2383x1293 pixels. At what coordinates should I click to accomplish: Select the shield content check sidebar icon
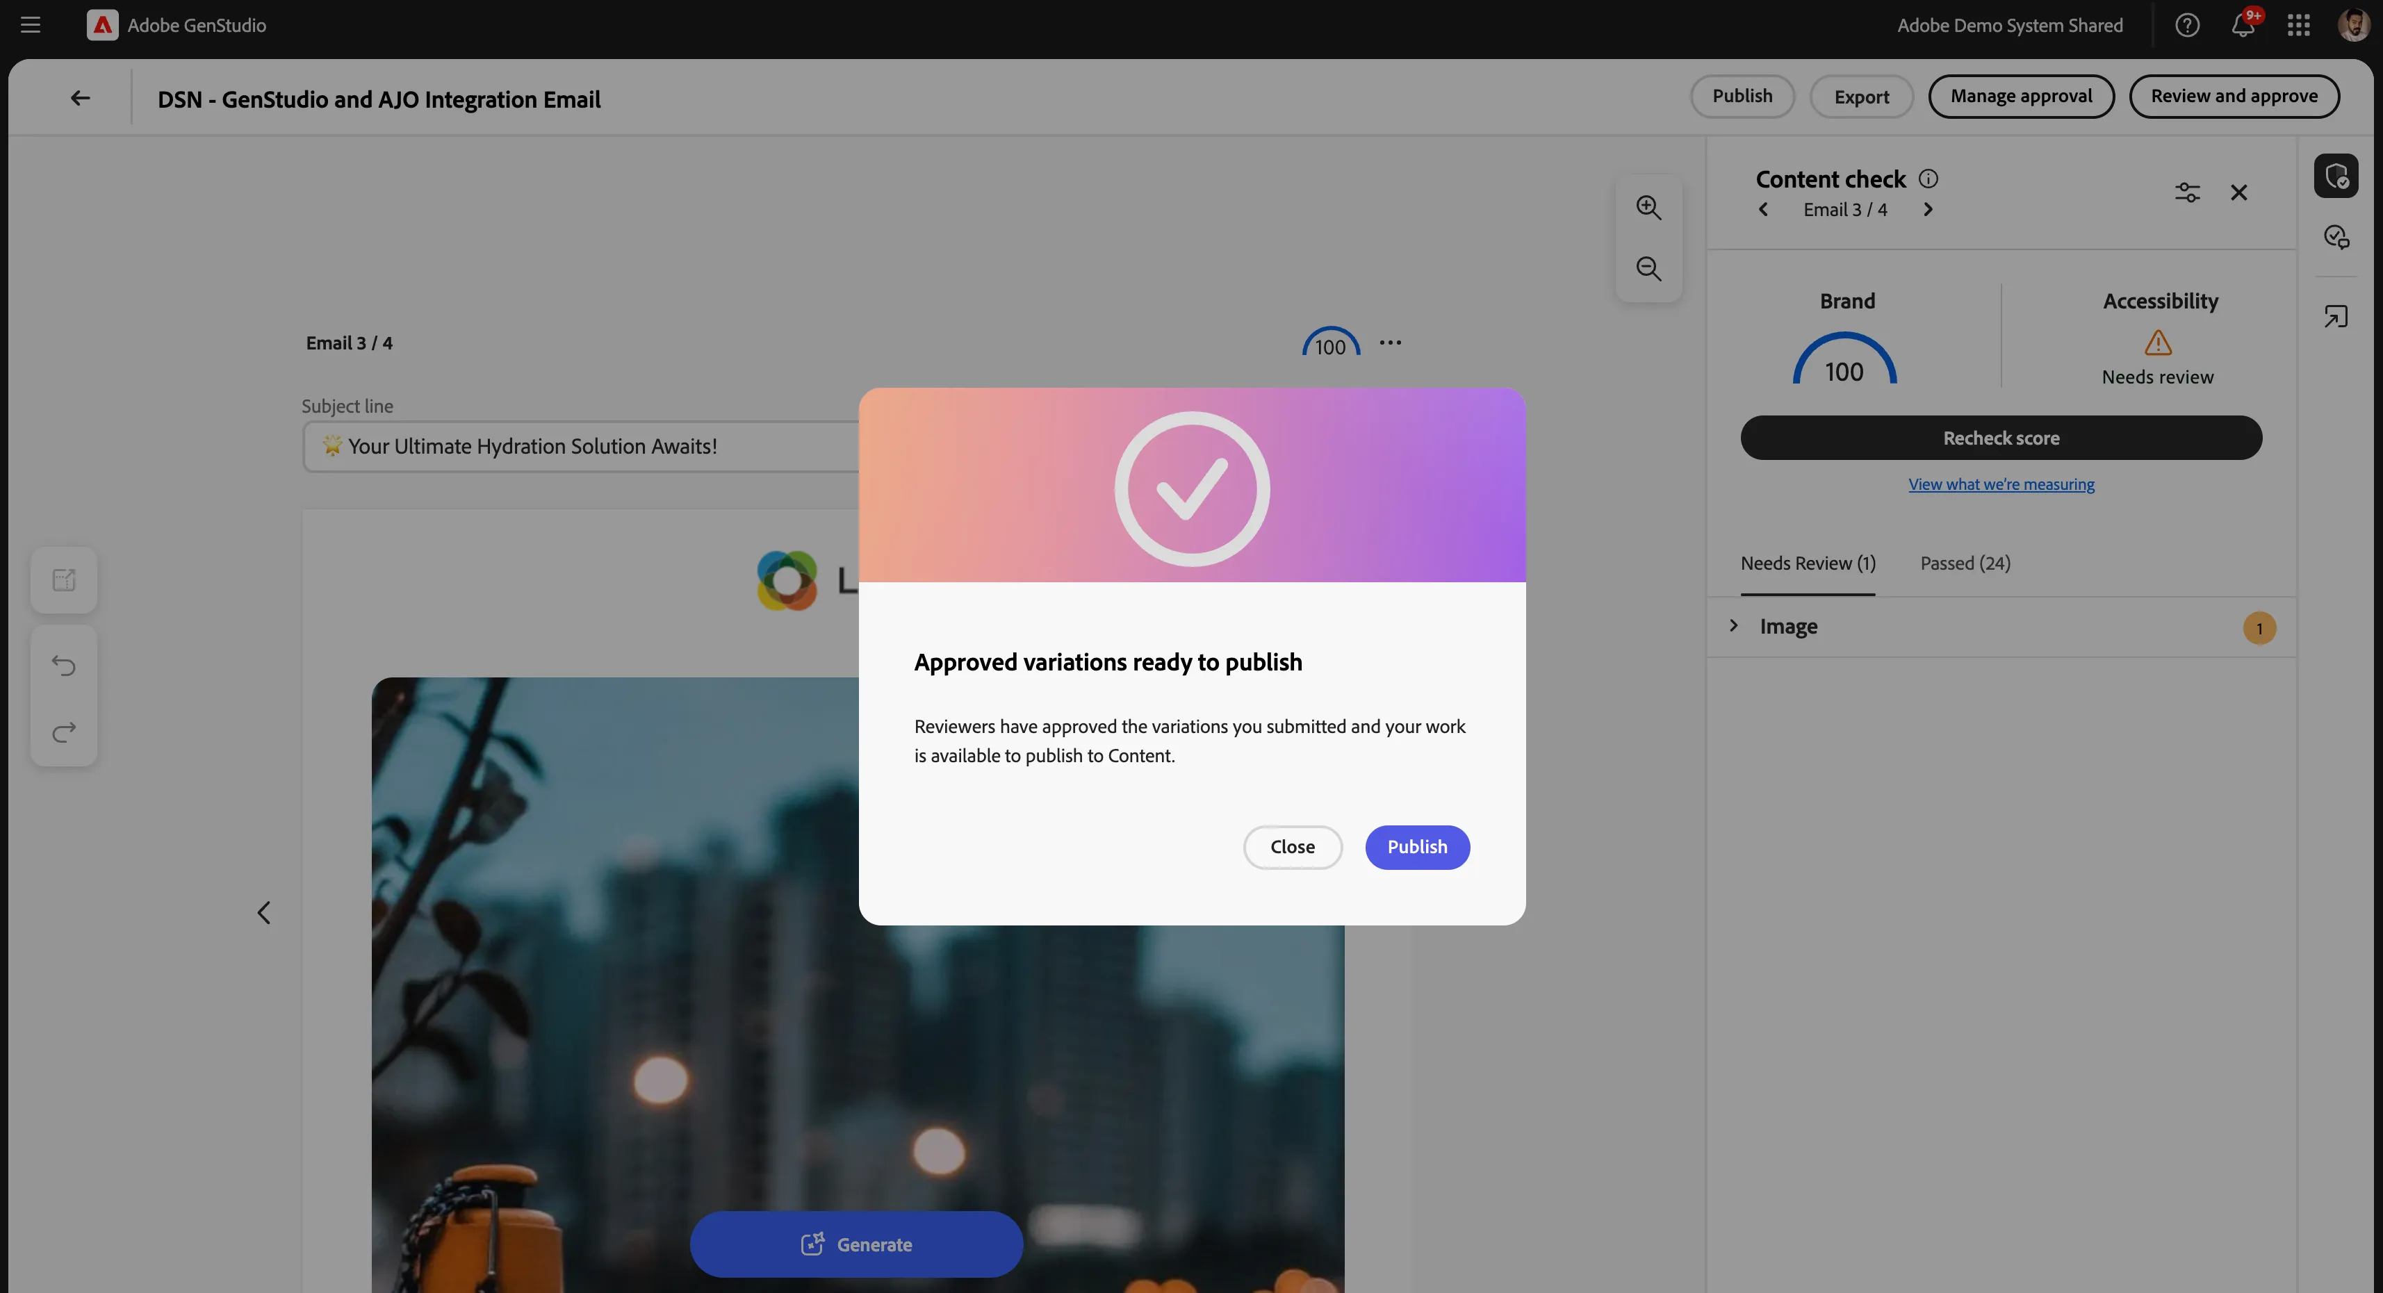tap(2336, 176)
